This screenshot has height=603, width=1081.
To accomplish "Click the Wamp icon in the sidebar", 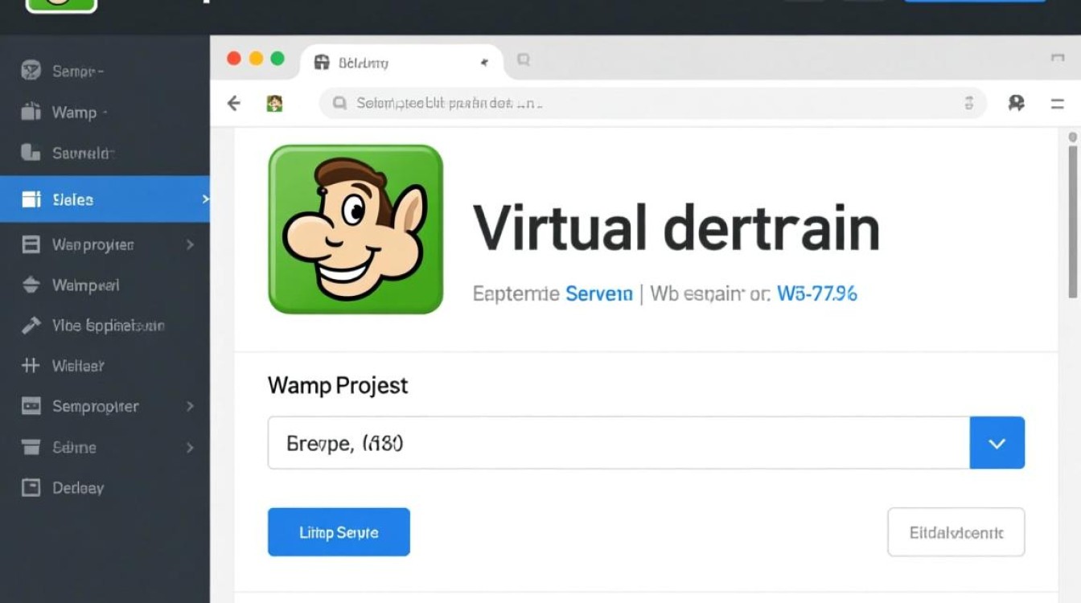I will (x=31, y=113).
